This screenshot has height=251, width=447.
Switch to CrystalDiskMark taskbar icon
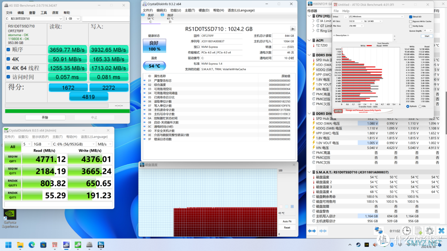pyautogui.click(x=78, y=245)
